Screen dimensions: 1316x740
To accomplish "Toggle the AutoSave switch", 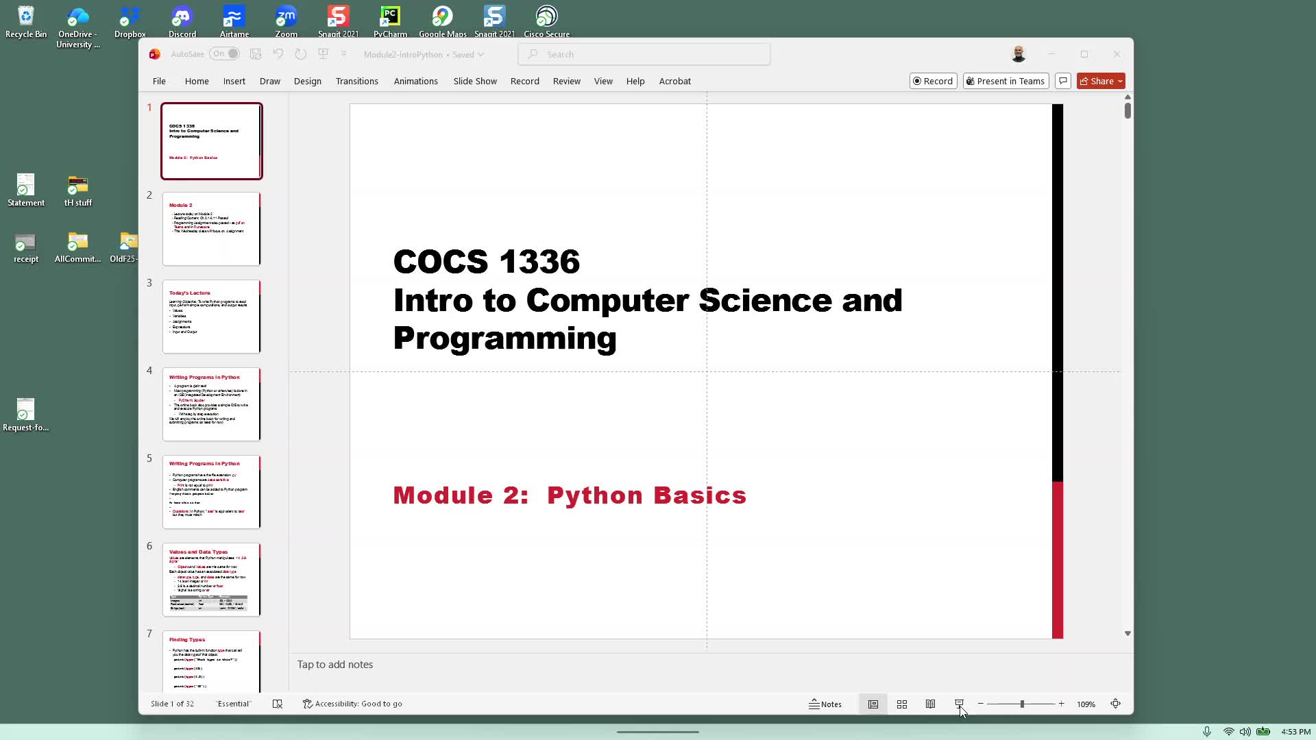I will (x=225, y=54).
